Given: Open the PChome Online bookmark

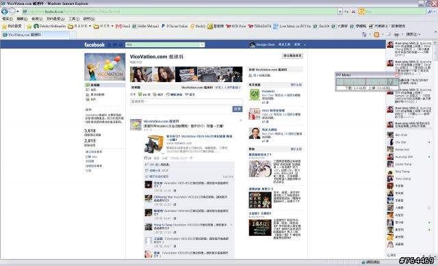Looking at the screenshot, I should [175, 26].
